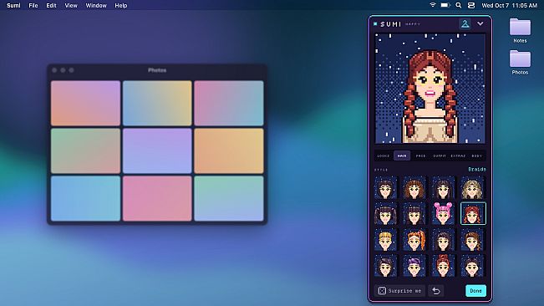Screen dimensions: 544x306
Task: Open the FACE tab
Action: 420,156
